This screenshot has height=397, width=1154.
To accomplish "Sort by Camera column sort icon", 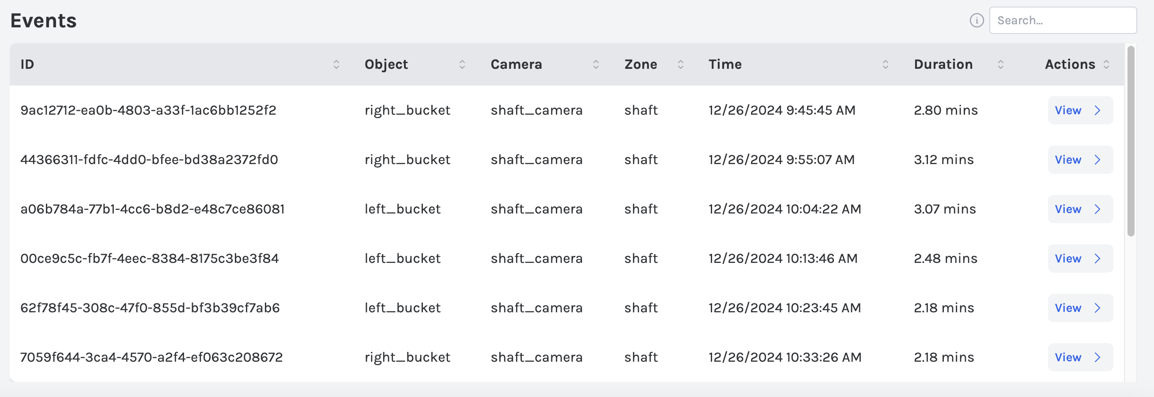I will 596,64.
